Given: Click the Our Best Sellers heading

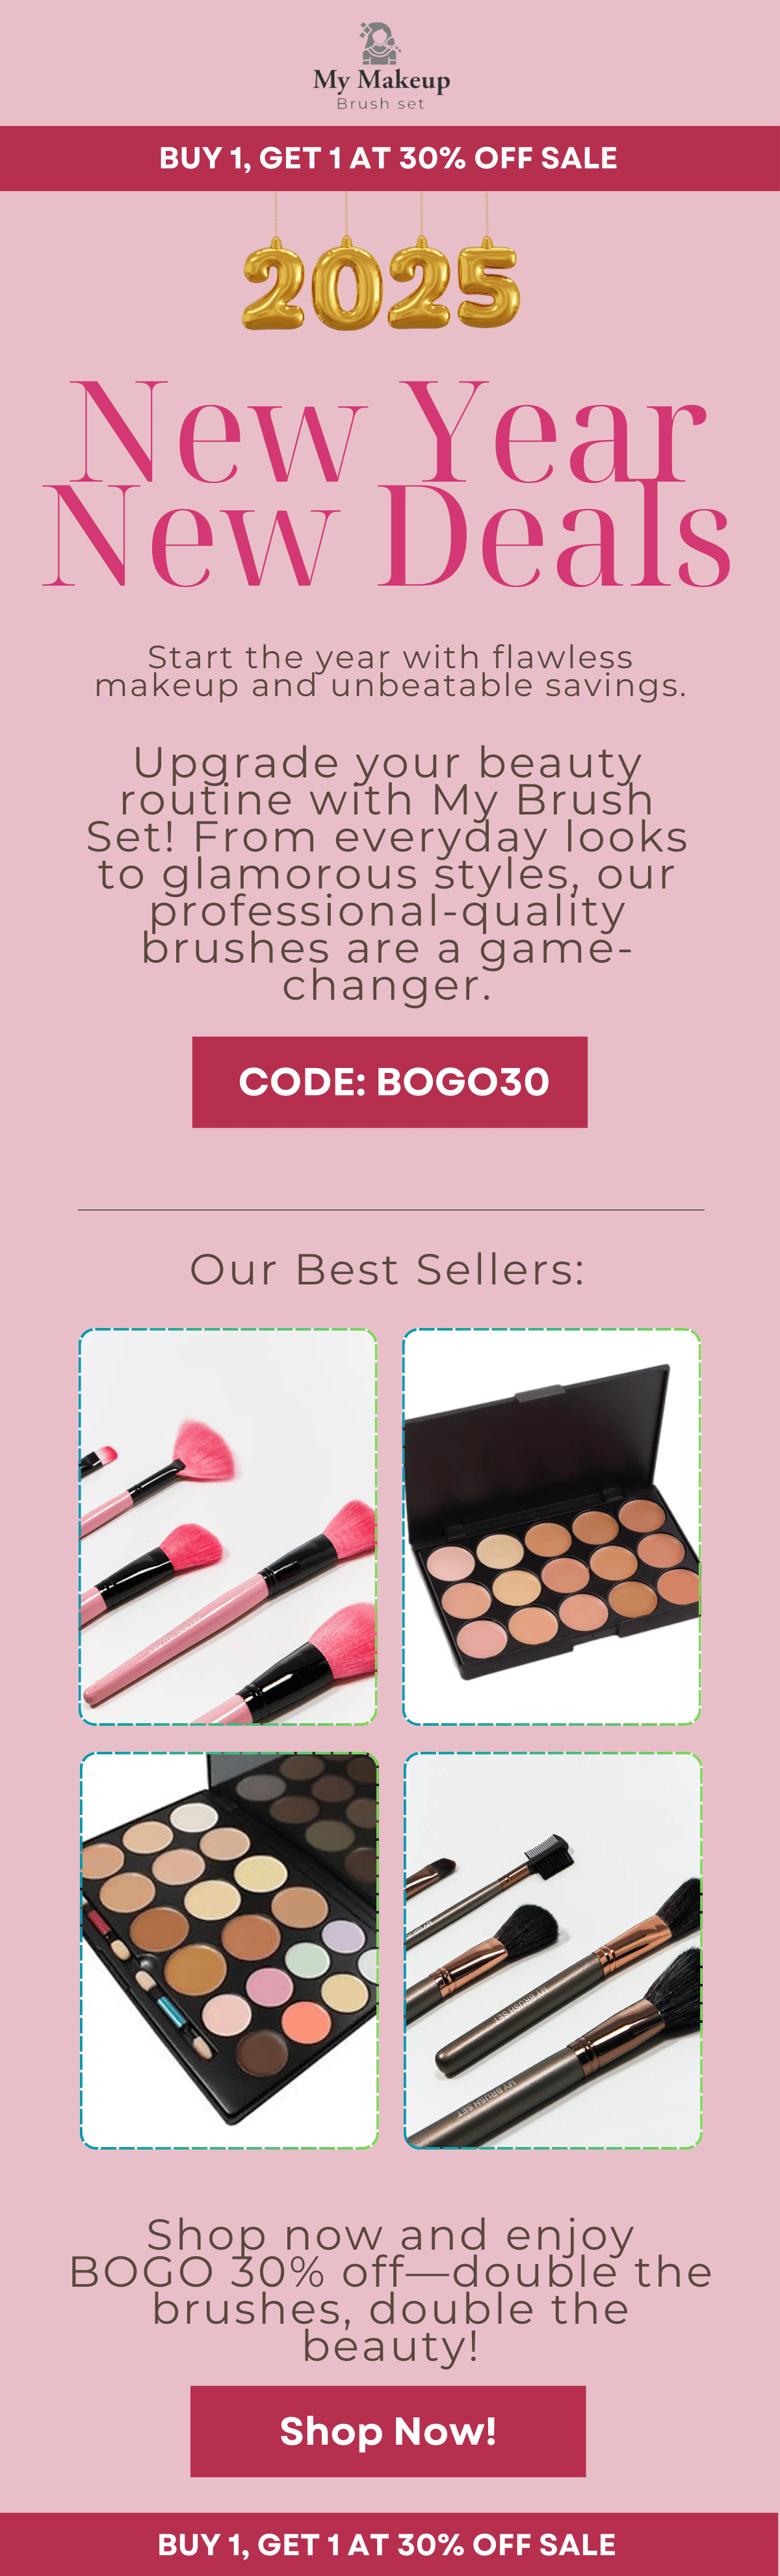Looking at the screenshot, I should click(x=388, y=1270).
